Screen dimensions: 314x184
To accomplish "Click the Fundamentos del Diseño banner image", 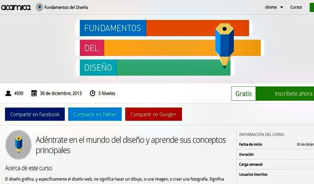I will 170,48.
